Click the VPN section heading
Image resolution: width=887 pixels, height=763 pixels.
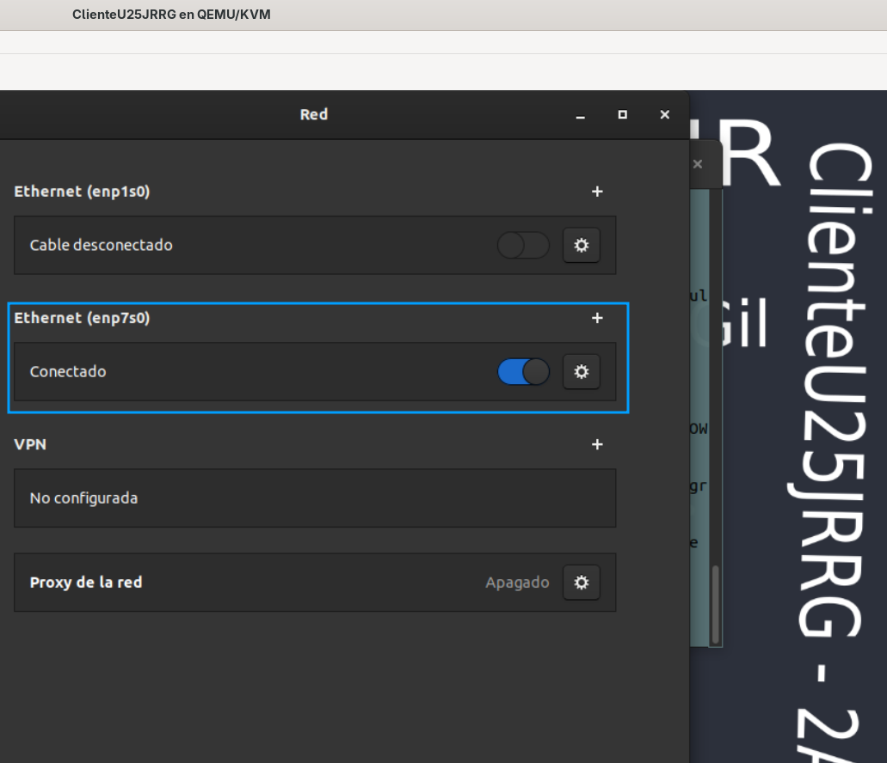[30, 444]
